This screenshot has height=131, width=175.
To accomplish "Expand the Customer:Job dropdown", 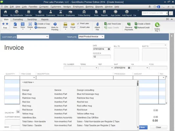I will (x=47, y=37).
